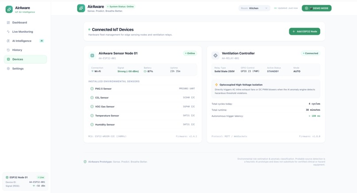
Task: Open the Dashboard page
Action: click(x=25, y=23)
